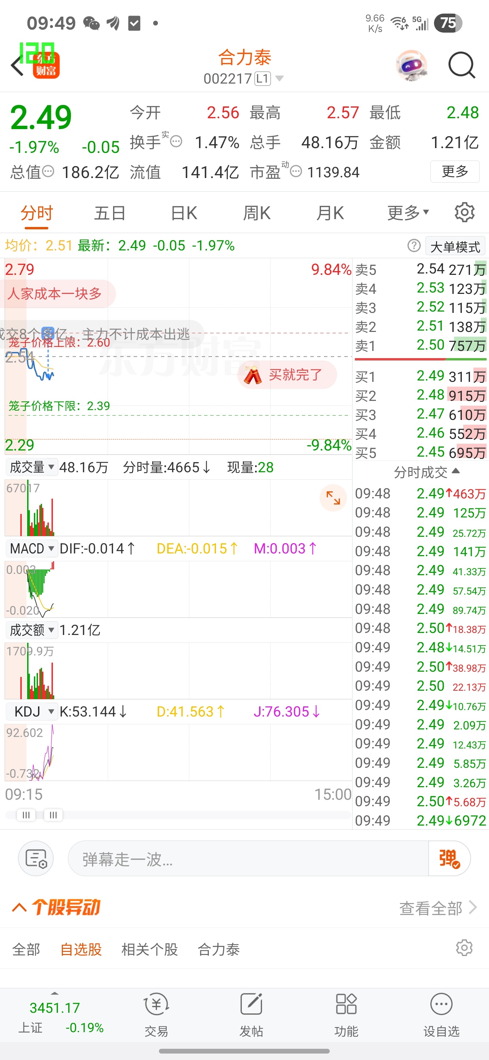Screen dimensions: 489x1060
Task: Tap the 东方财富 app logo
Action: point(46,65)
